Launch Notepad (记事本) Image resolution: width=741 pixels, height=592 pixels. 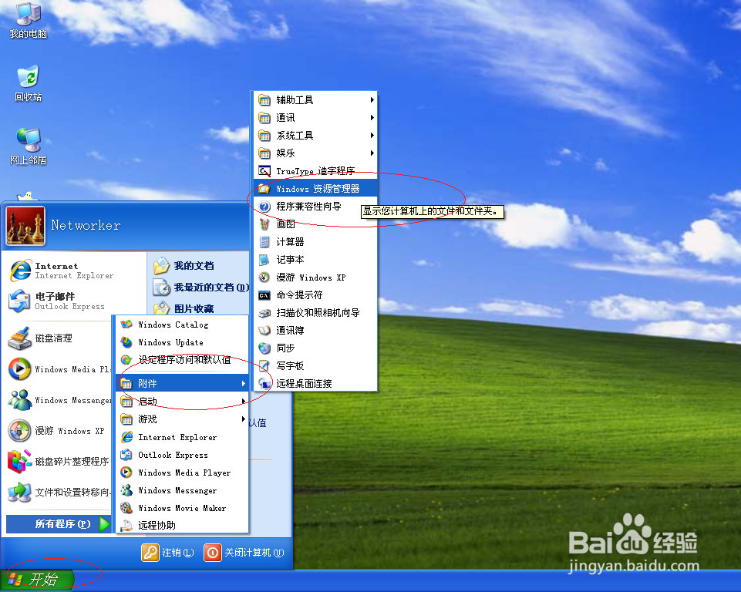coord(315,259)
